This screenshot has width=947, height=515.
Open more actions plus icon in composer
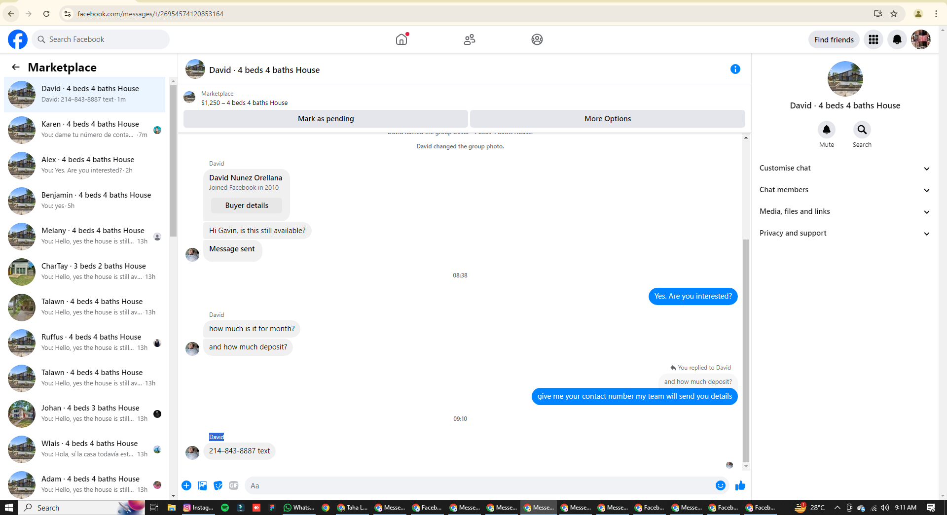pyautogui.click(x=186, y=485)
